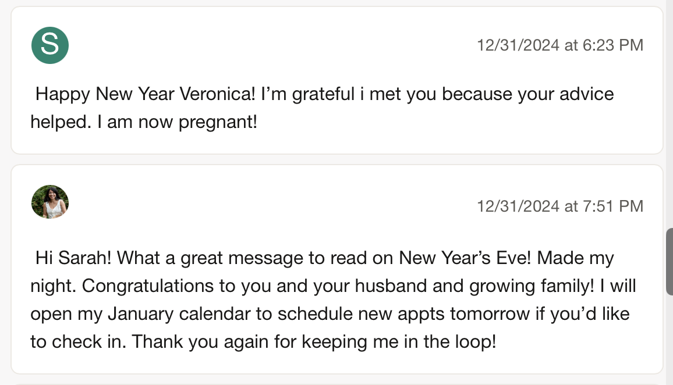Open Veronica's profile photo avatar
This screenshot has width=673, height=385.
tap(50, 202)
